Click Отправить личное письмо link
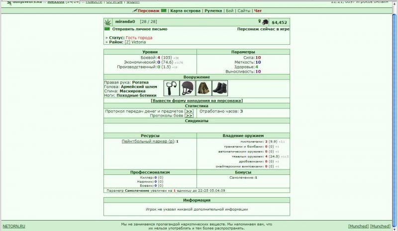 (140, 29)
